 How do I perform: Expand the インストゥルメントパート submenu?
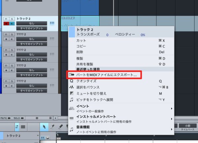121,119
